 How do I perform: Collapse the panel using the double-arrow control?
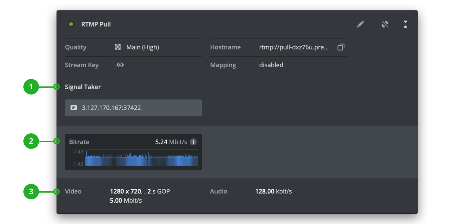(x=405, y=24)
